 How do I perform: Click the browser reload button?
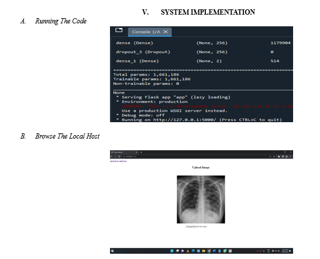pos(119,157)
